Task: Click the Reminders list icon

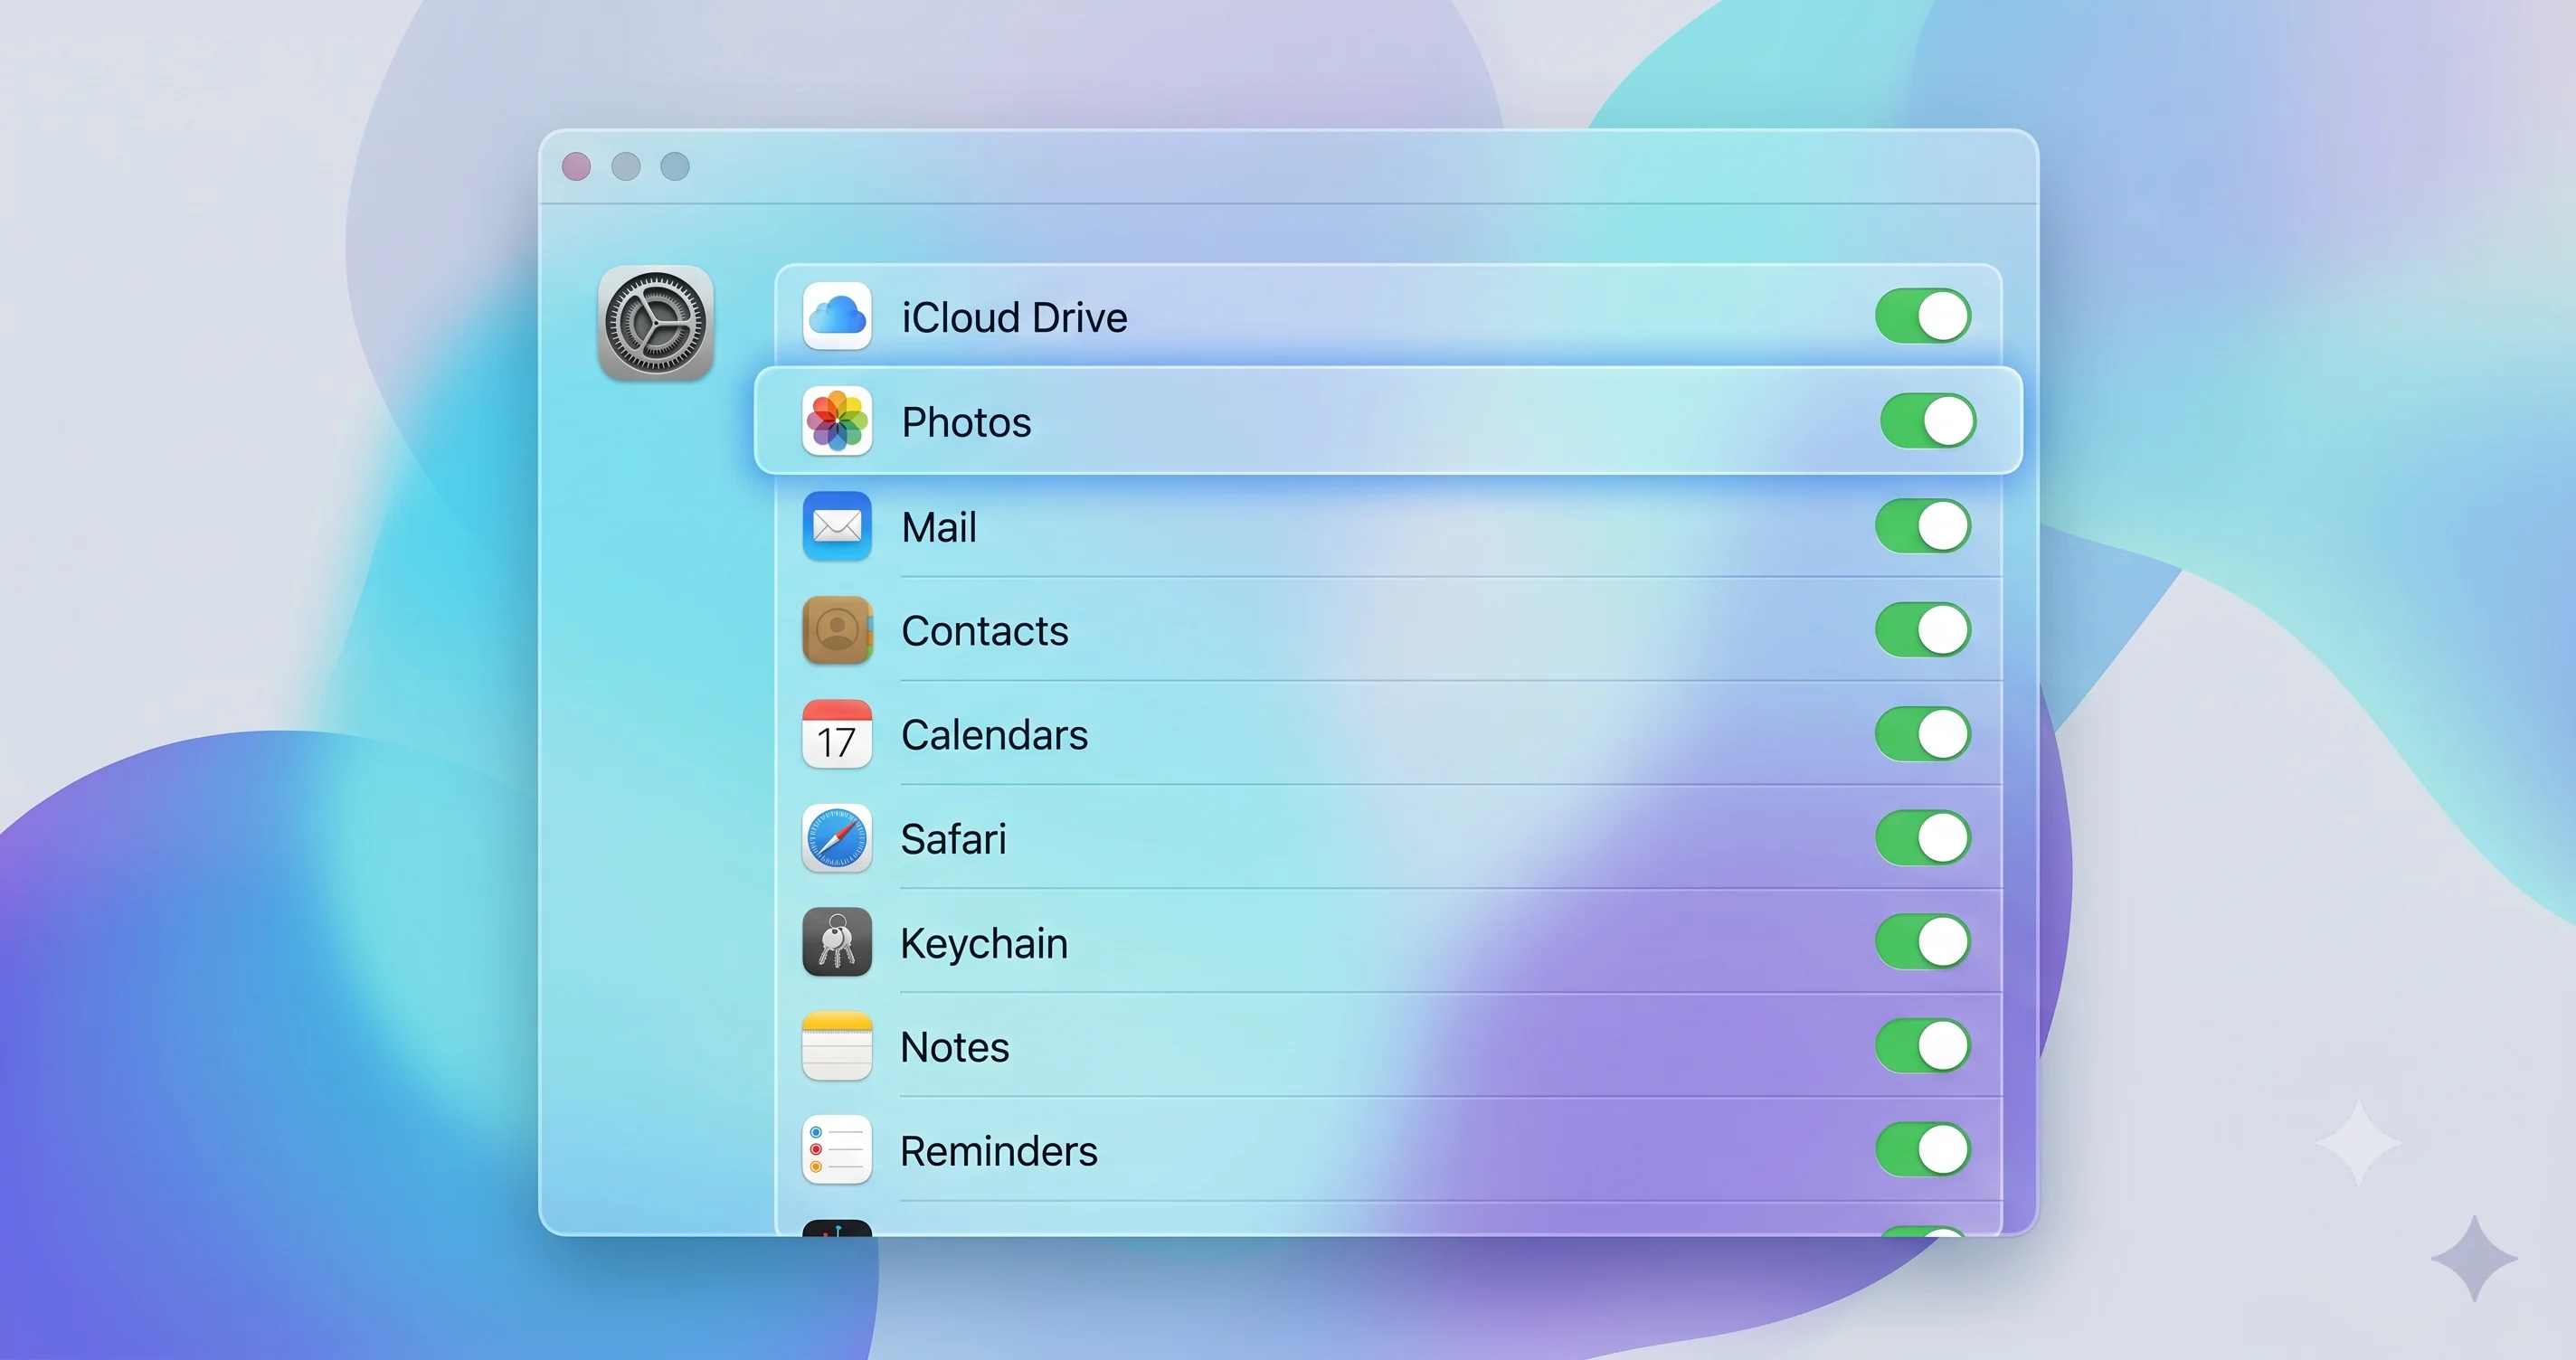Action: click(x=837, y=1150)
